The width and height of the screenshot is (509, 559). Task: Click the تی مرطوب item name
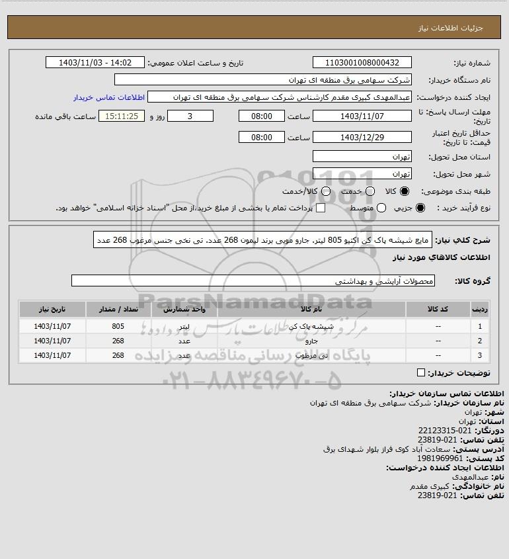click(x=311, y=355)
